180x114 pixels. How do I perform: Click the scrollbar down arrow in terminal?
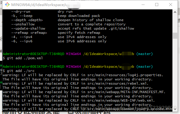[175, 109]
